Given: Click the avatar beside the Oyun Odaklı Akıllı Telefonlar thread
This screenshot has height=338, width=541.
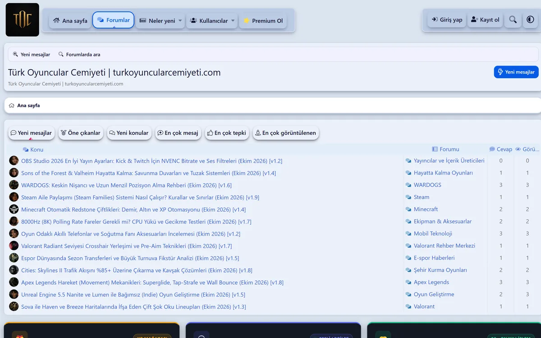Looking at the screenshot, I should [14, 234].
